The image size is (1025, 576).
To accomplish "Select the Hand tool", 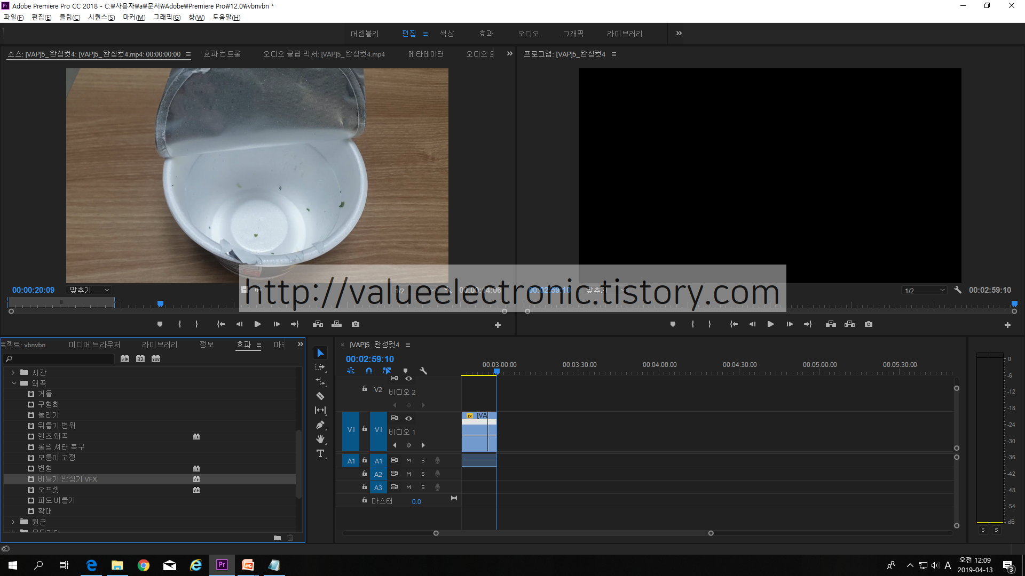I will pos(320,439).
